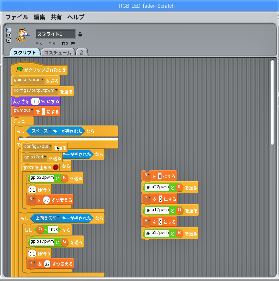The image size is (279, 281).
Task: Expand the config17outputpwm message dropdown
Action: click(x=56, y=91)
